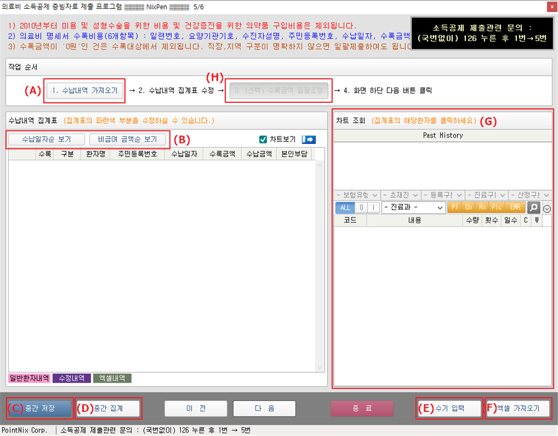The image size is (558, 436).
Task: Uncheck the 차트보기 checkbox
Action: tap(263, 140)
